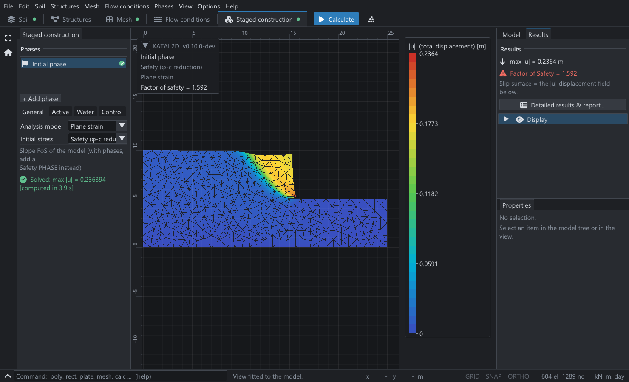This screenshot has width=629, height=382.
Task: Click the green check on Initial phase row
Action: click(122, 64)
